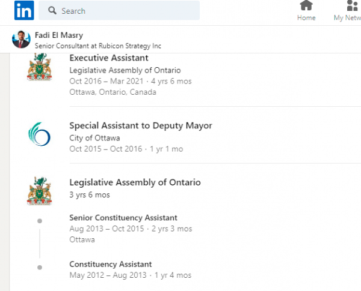Image resolution: width=361 pixels, height=291 pixels.
Task: Click Fadi El Masry profile photo
Action: click(21, 39)
